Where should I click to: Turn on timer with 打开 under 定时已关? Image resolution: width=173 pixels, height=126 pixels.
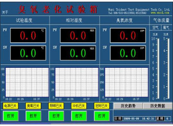pos(102,116)
